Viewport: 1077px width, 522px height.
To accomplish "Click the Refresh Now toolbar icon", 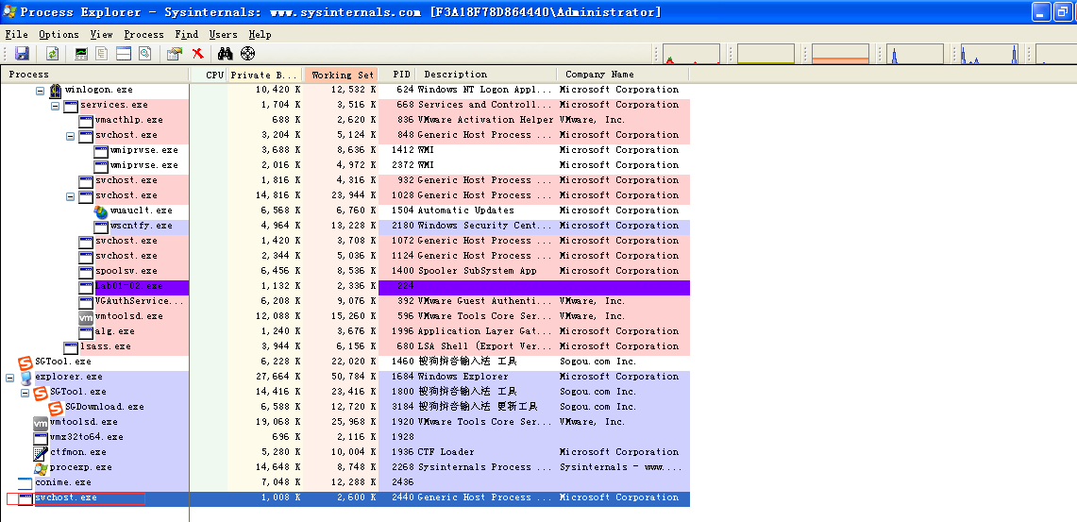I will point(52,54).
